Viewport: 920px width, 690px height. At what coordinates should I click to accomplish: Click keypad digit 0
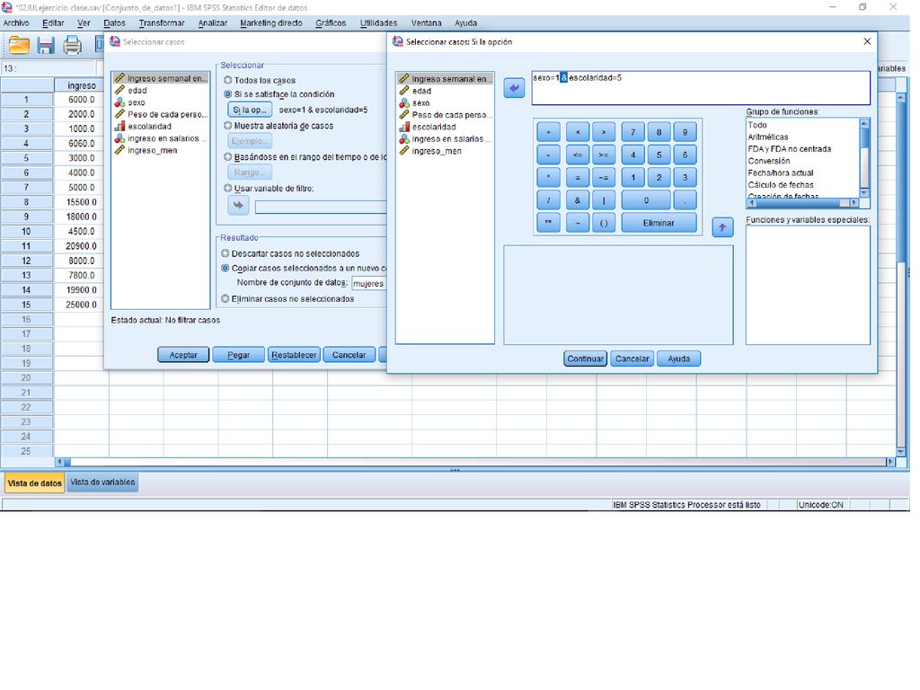pyautogui.click(x=646, y=200)
